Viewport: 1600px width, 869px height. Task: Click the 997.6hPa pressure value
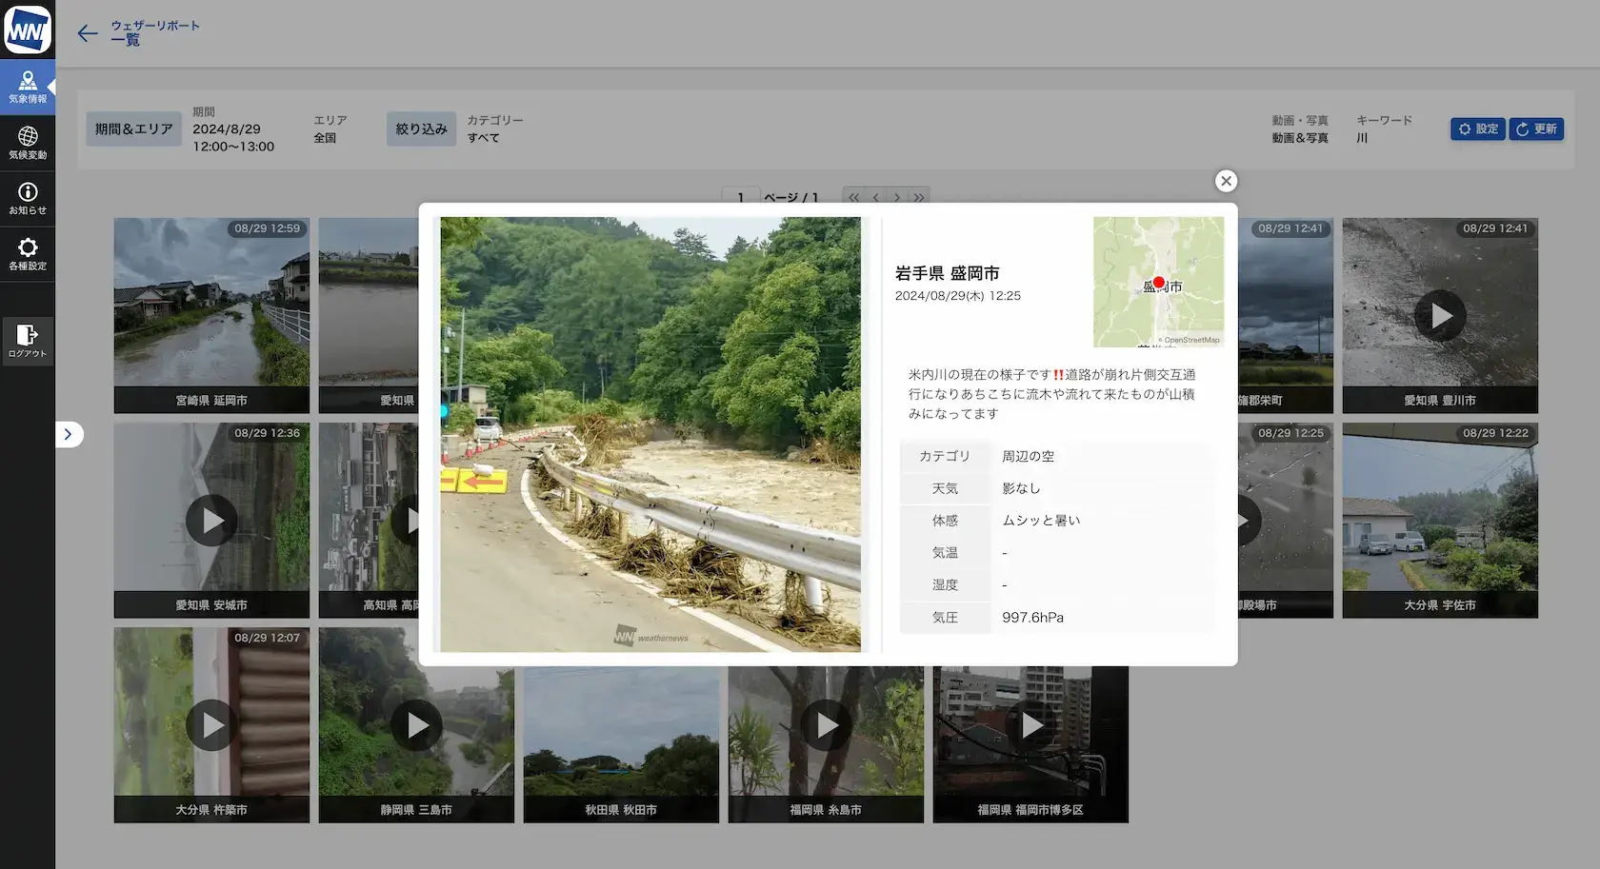click(1032, 617)
